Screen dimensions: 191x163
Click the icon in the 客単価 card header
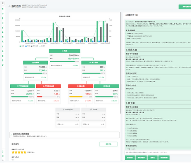click(x=33, y=63)
